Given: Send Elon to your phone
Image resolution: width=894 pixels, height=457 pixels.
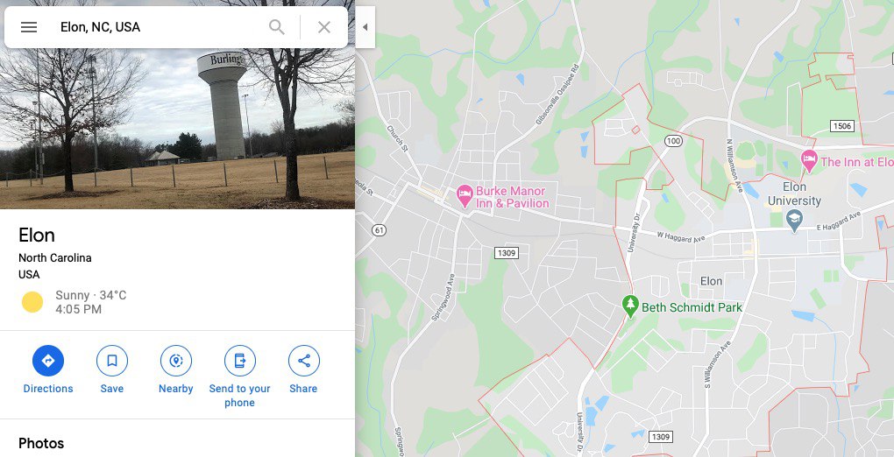Looking at the screenshot, I should pos(239,377).
